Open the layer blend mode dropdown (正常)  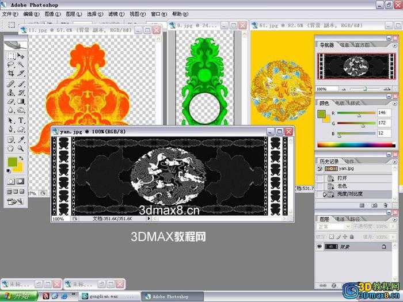pyautogui.click(x=333, y=227)
